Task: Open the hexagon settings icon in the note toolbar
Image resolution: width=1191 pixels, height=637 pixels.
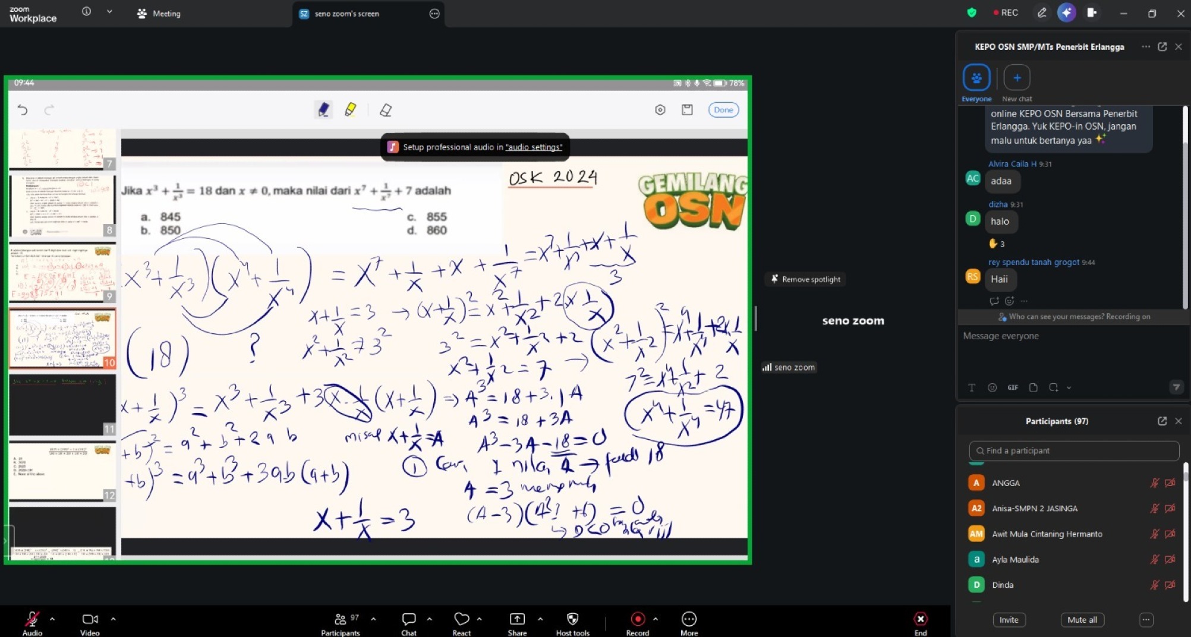Action: 660,110
